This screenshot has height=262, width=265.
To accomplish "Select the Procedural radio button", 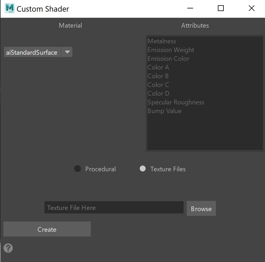I will [77, 169].
